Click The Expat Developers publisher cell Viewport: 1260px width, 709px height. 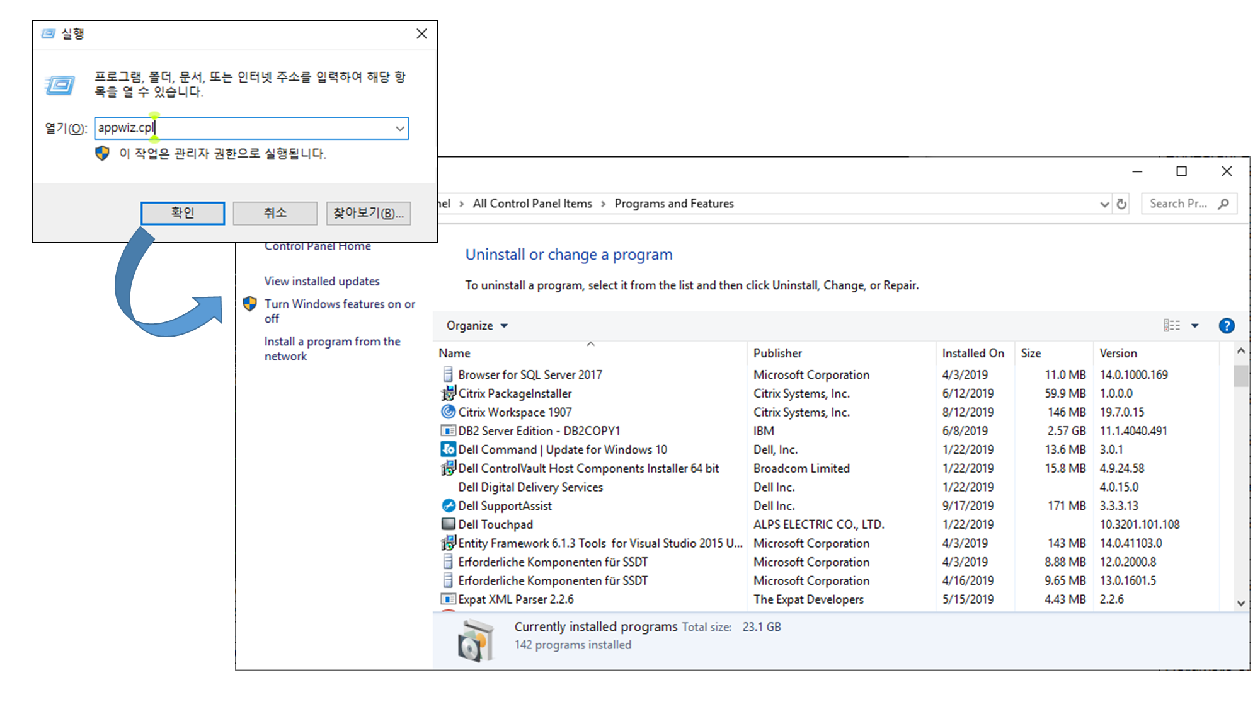coord(808,599)
